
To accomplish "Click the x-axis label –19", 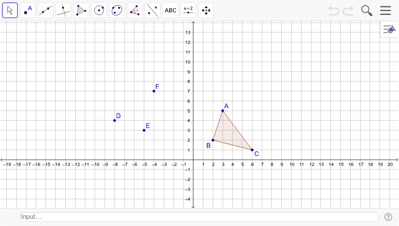I will (7, 164).
